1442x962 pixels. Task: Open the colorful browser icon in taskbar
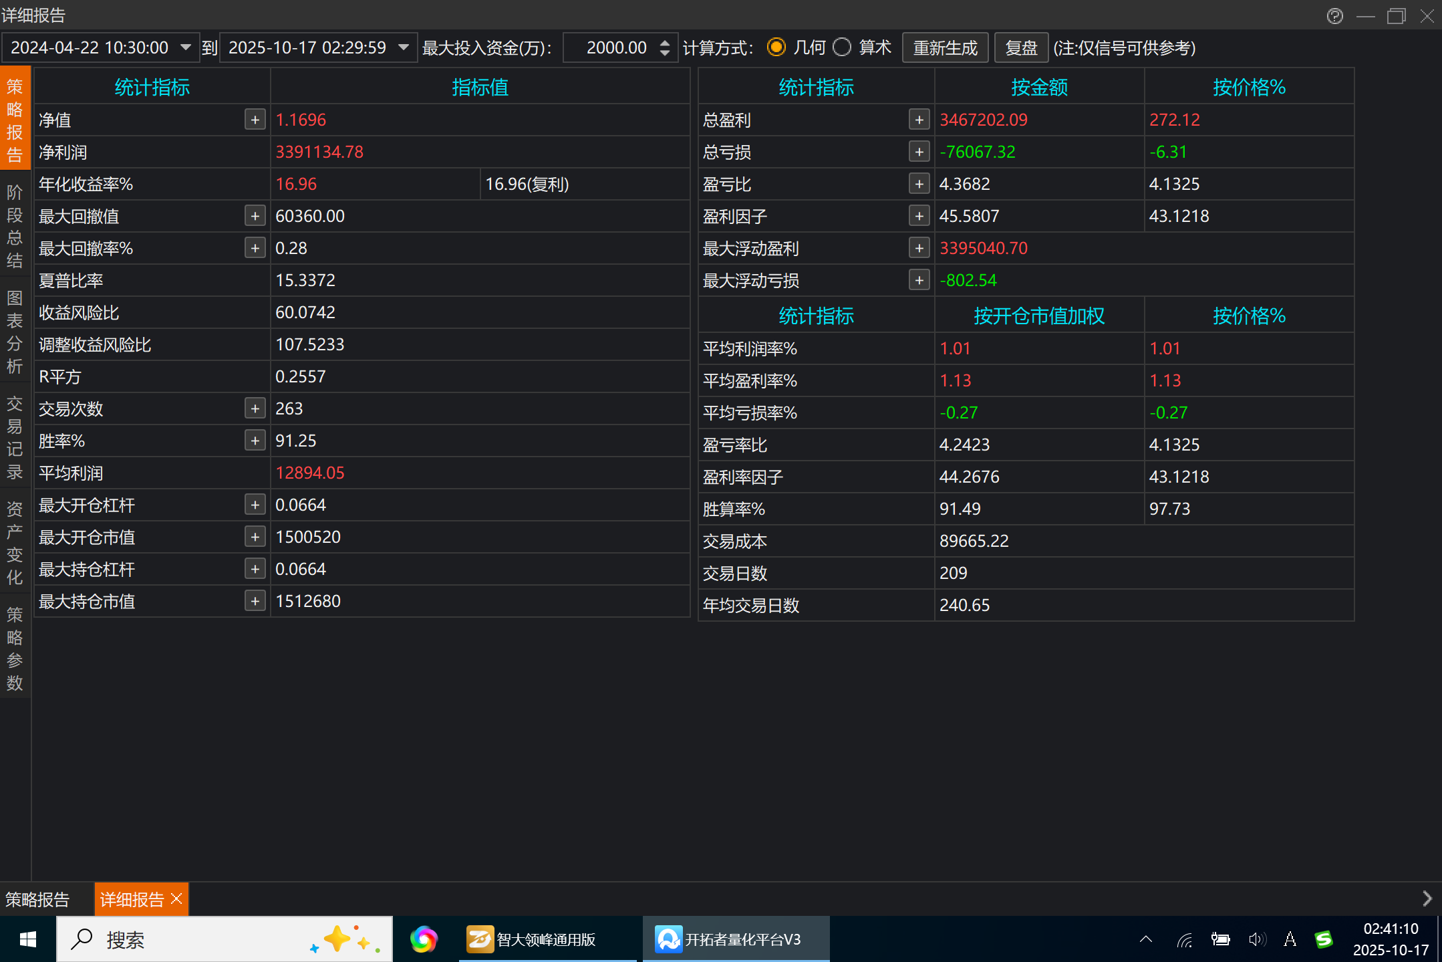click(x=424, y=939)
